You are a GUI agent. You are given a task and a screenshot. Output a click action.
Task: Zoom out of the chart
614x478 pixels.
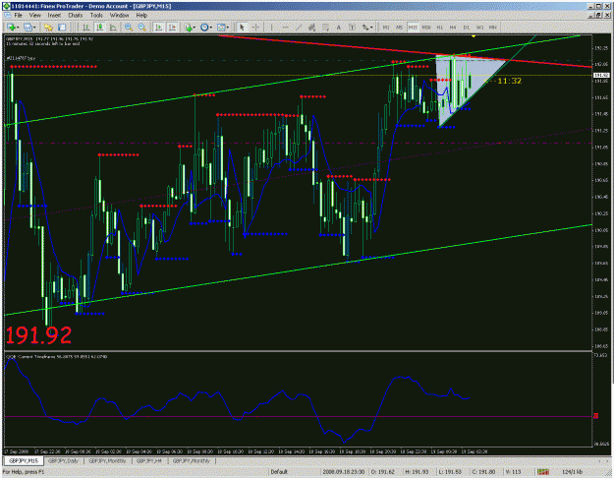pyautogui.click(x=141, y=28)
